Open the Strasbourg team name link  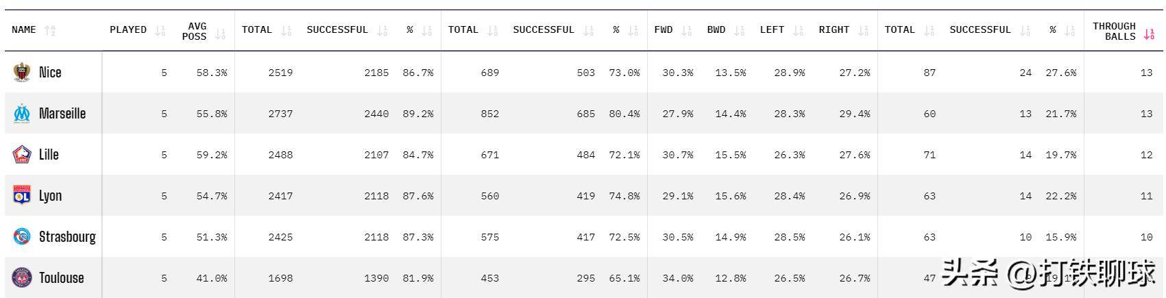[x=67, y=237]
